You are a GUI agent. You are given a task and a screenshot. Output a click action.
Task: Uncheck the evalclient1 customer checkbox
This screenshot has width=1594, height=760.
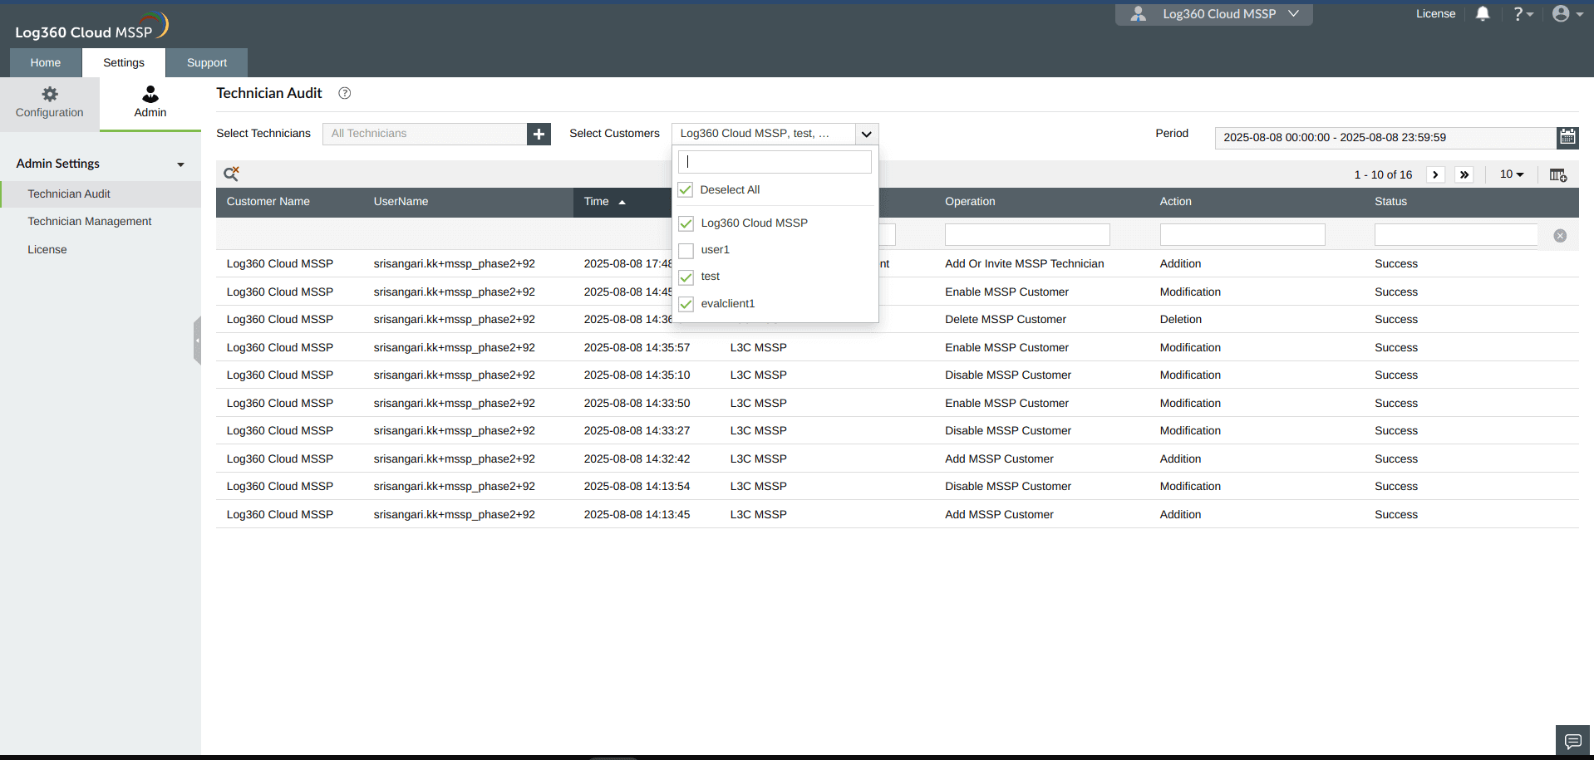coord(686,304)
